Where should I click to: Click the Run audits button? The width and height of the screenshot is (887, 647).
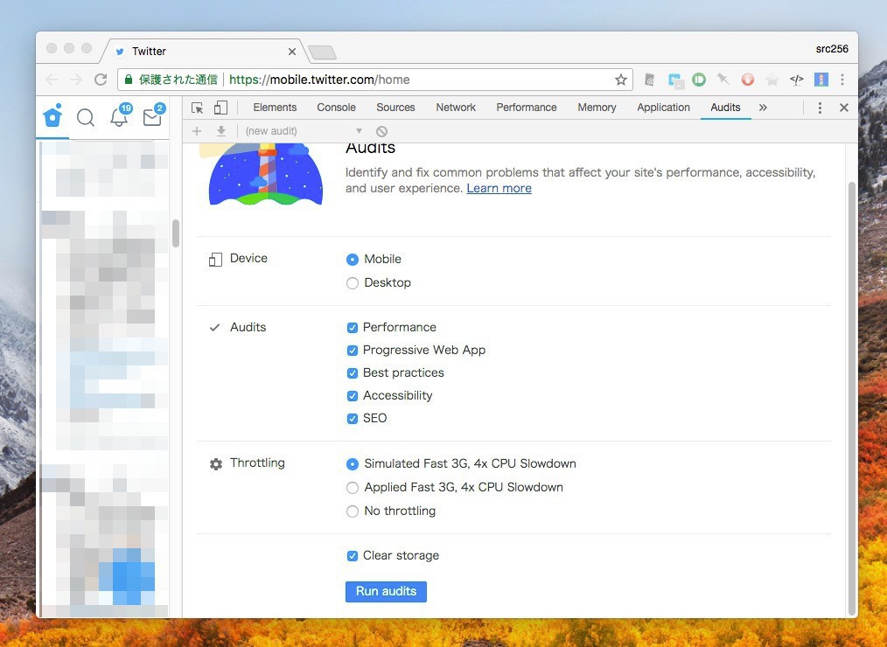(x=386, y=592)
